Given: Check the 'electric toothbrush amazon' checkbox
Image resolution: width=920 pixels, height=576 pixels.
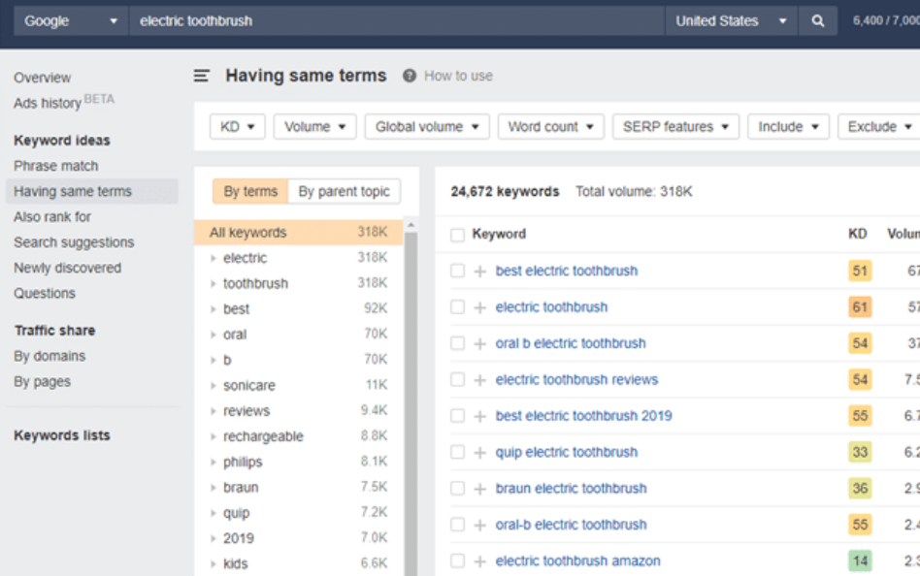Looking at the screenshot, I should (x=458, y=561).
